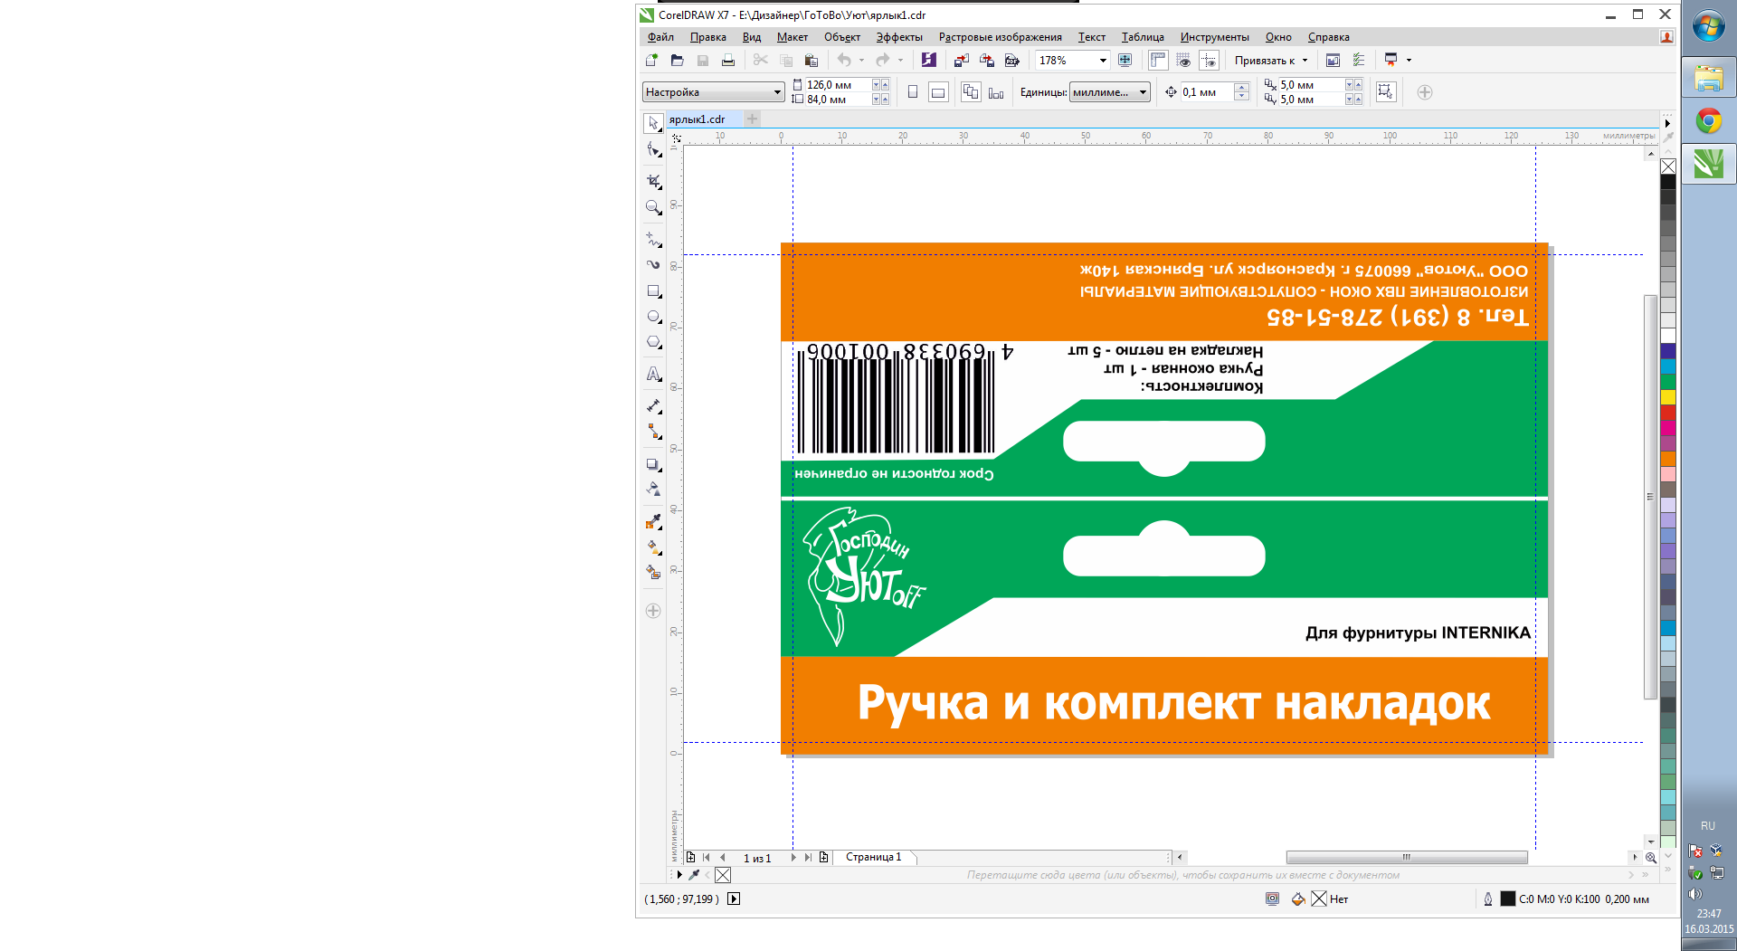This screenshot has width=1737, height=951.
Task: Select the Smart Fill tool
Action: click(x=653, y=573)
